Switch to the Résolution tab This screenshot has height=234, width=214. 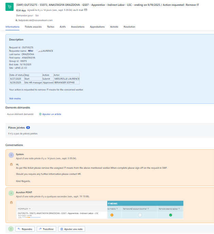[129, 27]
